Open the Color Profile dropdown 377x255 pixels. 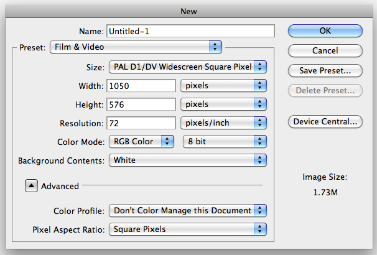[187, 210]
